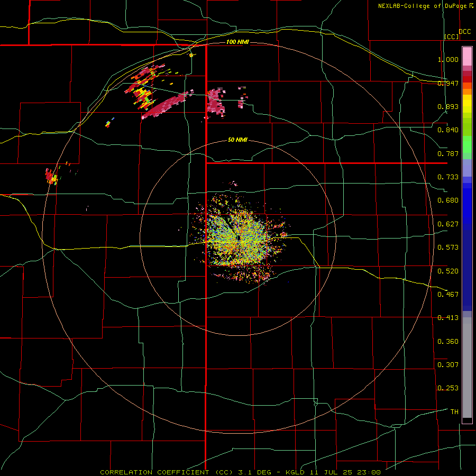This screenshot has height=476, width=476.
Task: Click the KGLD radar site at the echo center
Action: (x=239, y=239)
